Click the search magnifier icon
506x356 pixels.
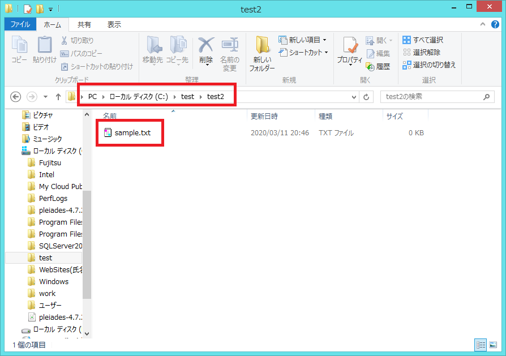coord(487,97)
